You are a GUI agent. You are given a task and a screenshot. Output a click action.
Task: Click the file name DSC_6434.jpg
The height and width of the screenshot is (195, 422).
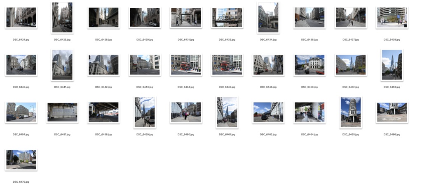tap(268, 40)
